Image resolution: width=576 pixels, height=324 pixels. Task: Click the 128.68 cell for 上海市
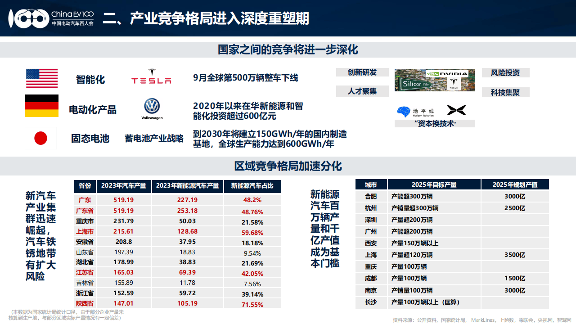[187, 232]
